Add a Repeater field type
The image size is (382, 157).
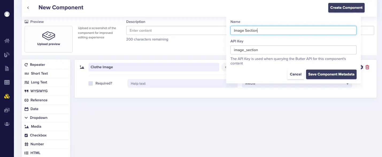pyautogui.click(x=37, y=65)
